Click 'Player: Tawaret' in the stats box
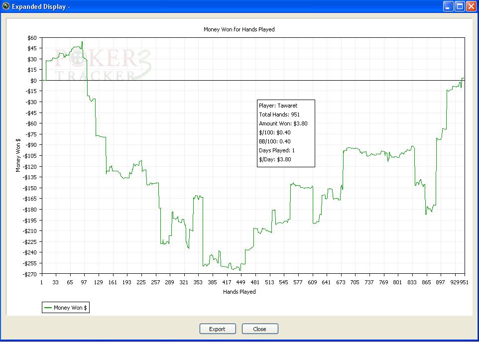 [278, 106]
